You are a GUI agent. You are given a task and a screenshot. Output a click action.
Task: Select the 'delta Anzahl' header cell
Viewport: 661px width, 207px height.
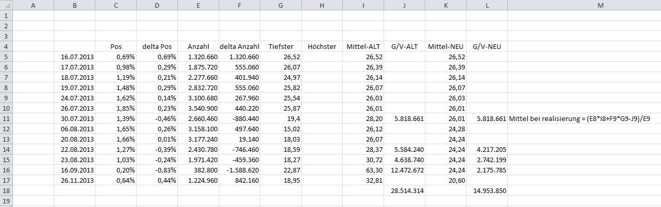pyautogui.click(x=239, y=46)
